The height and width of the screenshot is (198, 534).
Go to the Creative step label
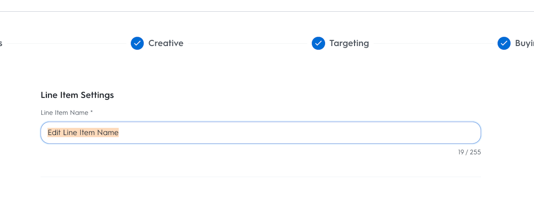[x=166, y=43]
